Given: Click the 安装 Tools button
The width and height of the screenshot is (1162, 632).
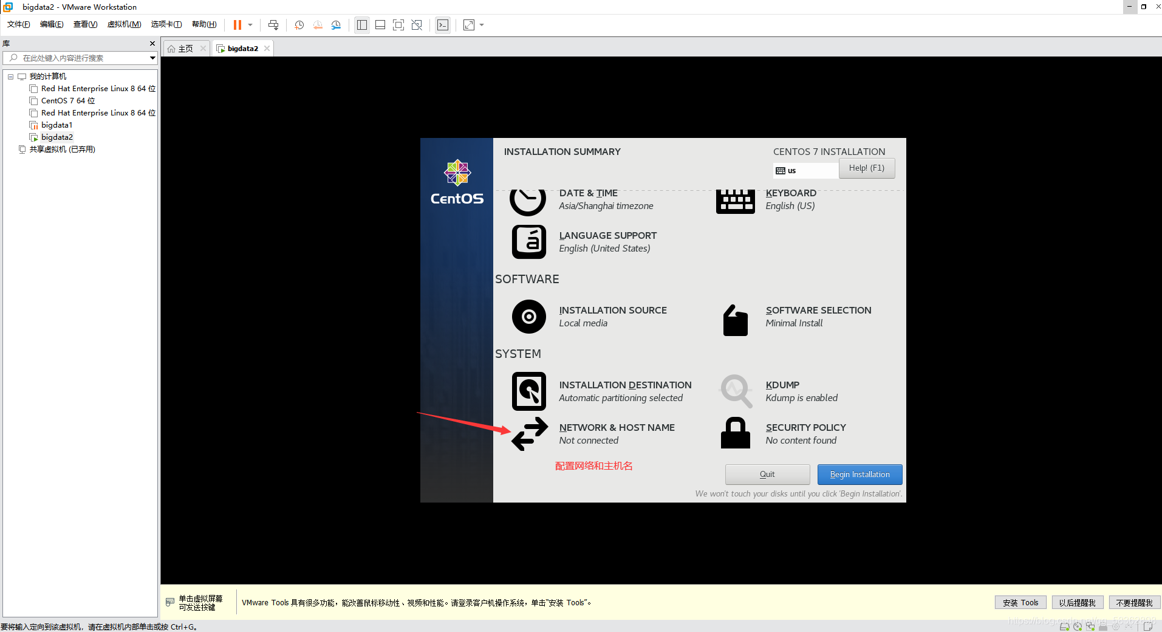Looking at the screenshot, I should (1020, 603).
